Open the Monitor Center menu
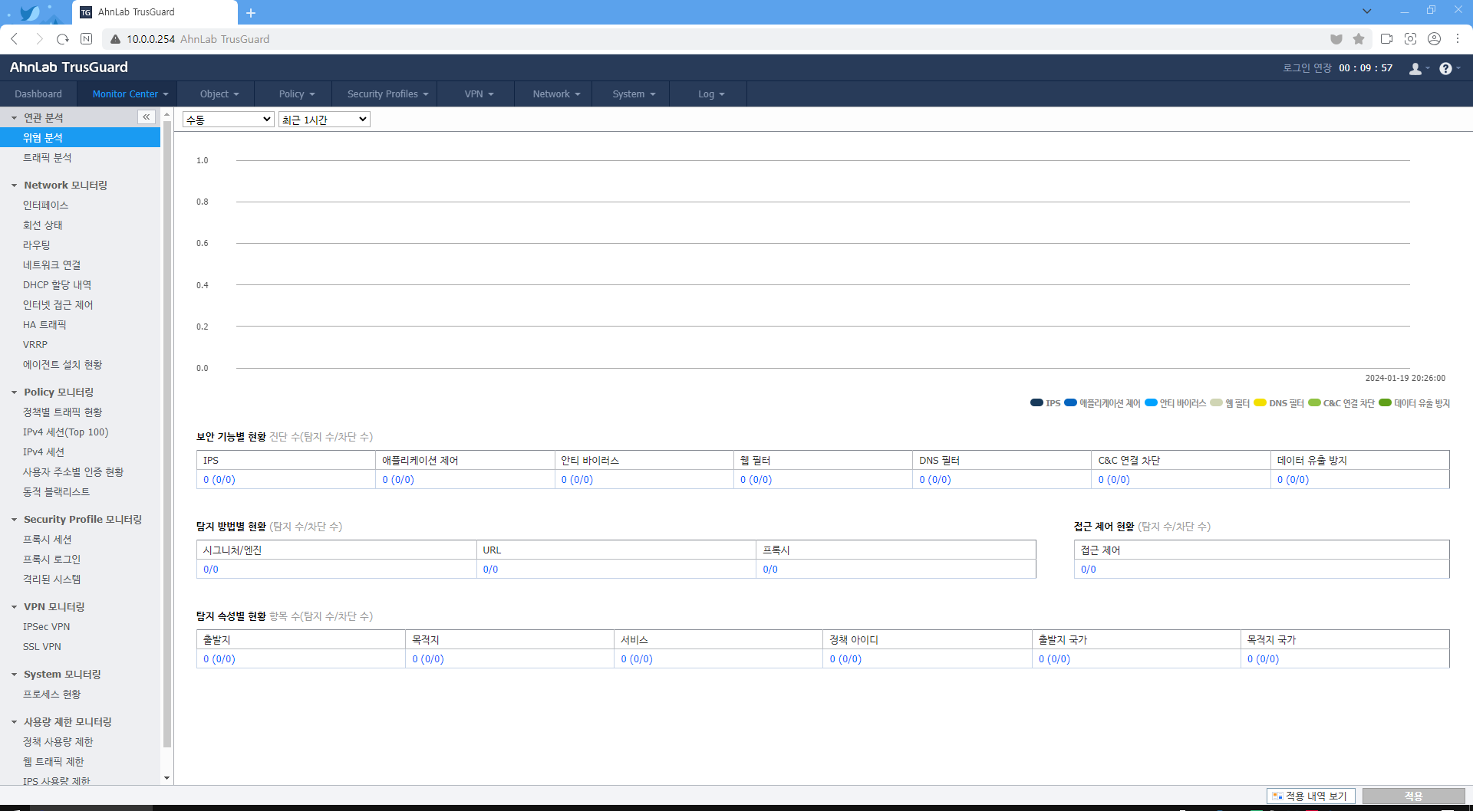The width and height of the screenshot is (1473, 811). click(x=127, y=94)
